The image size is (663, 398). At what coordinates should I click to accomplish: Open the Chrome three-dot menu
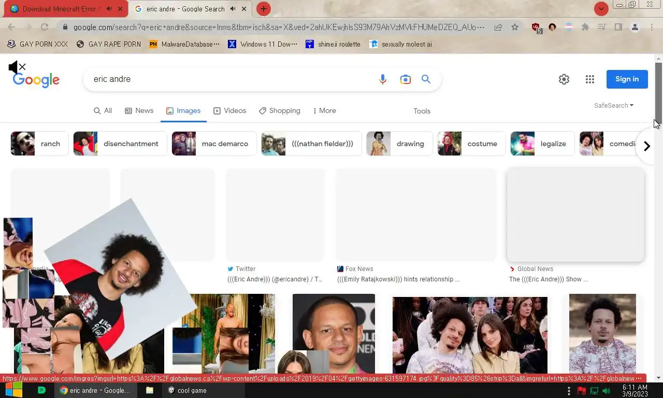(652, 27)
